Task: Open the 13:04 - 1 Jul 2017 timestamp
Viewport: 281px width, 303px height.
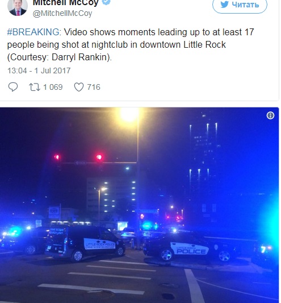Action: tap(39, 70)
